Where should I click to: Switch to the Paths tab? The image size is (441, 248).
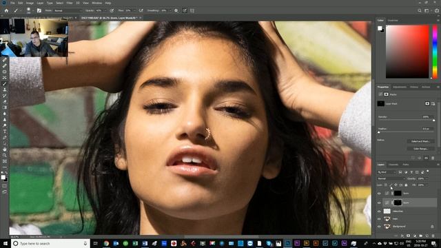coord(406,165)
